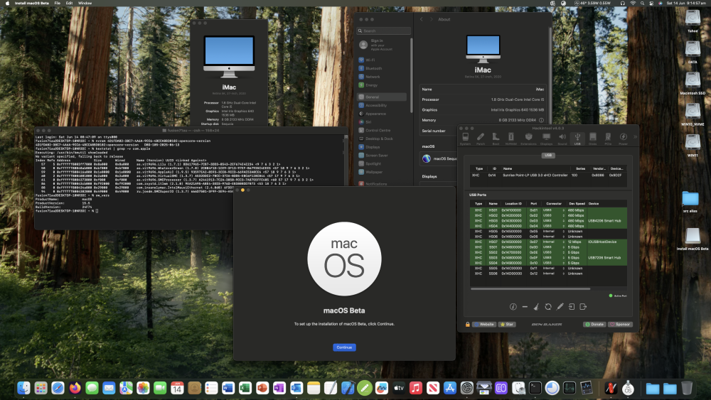Click Continue in macOS Beta installer
711x400 pixels.
coord(344,347)
